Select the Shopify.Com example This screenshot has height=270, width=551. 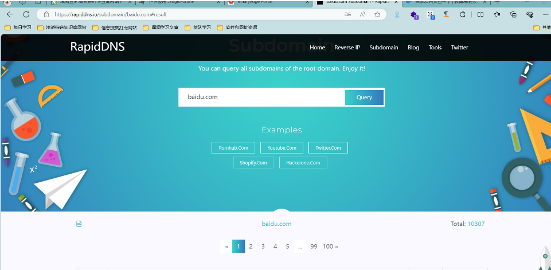pyautogui.click(x=253, y=163)
